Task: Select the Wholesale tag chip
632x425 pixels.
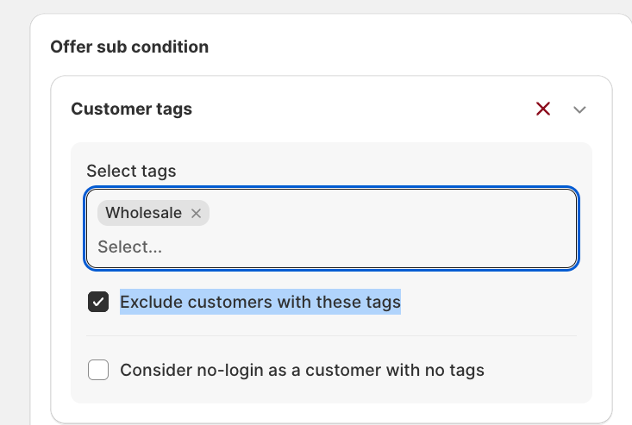Action: 153,213
